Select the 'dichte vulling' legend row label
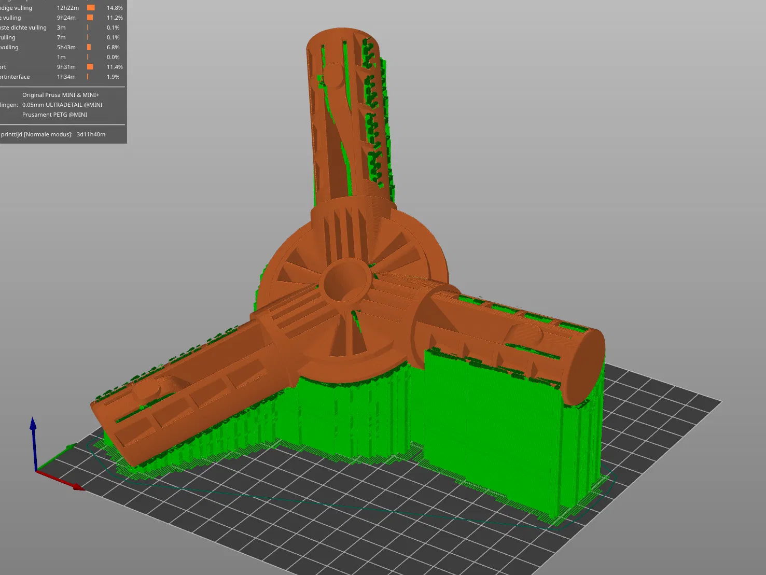The height and width of the screenshot is (575, 766). click(x=23, y=27)
